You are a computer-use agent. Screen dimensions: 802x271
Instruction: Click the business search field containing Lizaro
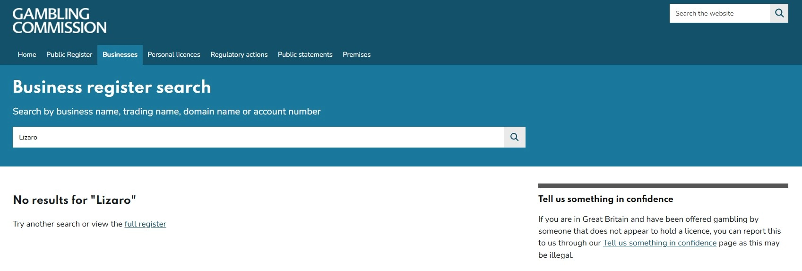(x=259, y=137)
